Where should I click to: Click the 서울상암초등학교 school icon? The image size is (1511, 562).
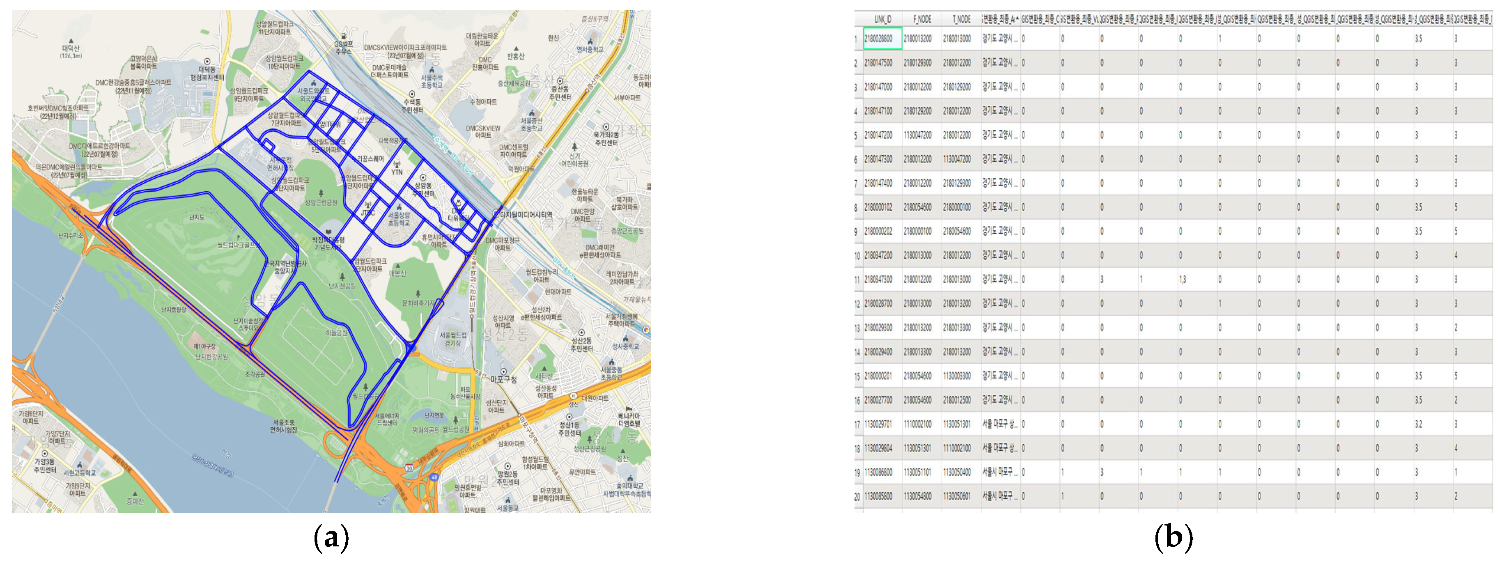click(399, 207)
